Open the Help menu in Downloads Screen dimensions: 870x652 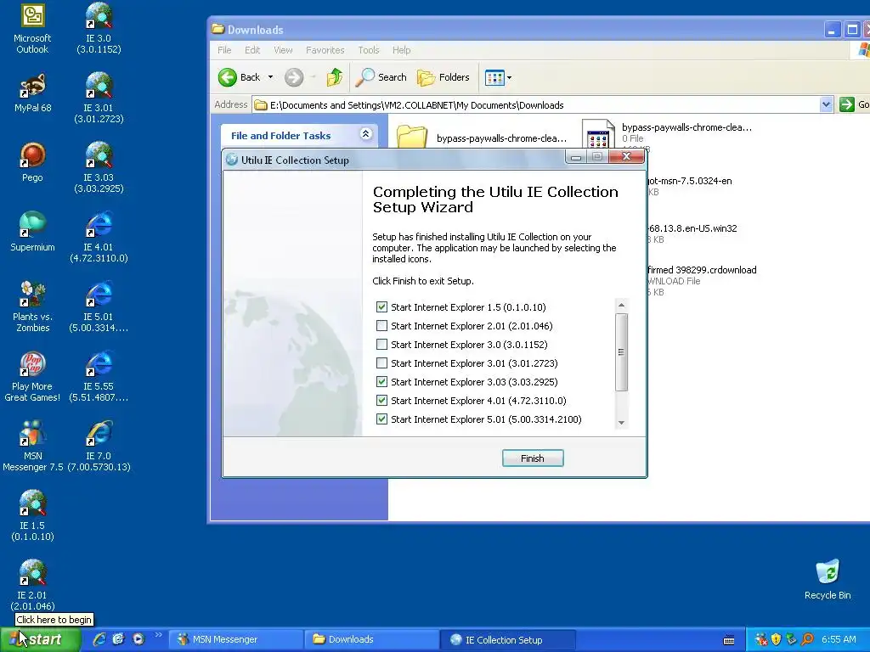point(401,50)
